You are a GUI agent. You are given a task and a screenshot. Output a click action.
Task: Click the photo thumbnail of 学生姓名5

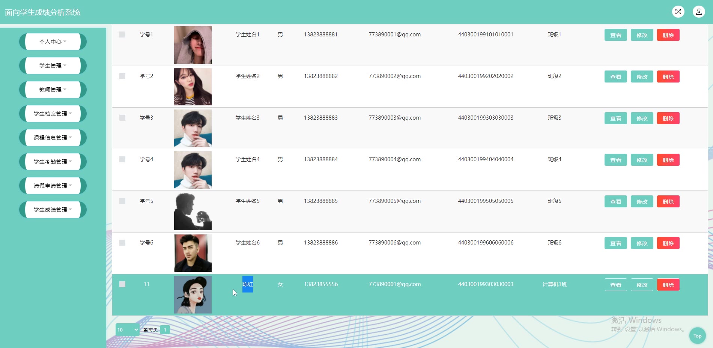point(193,211)
